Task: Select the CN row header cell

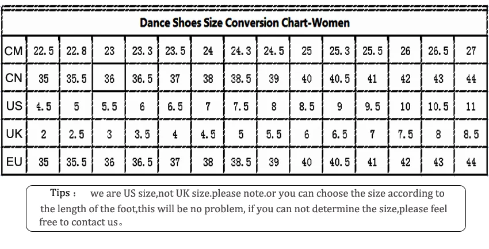Action: click(13, 79)
